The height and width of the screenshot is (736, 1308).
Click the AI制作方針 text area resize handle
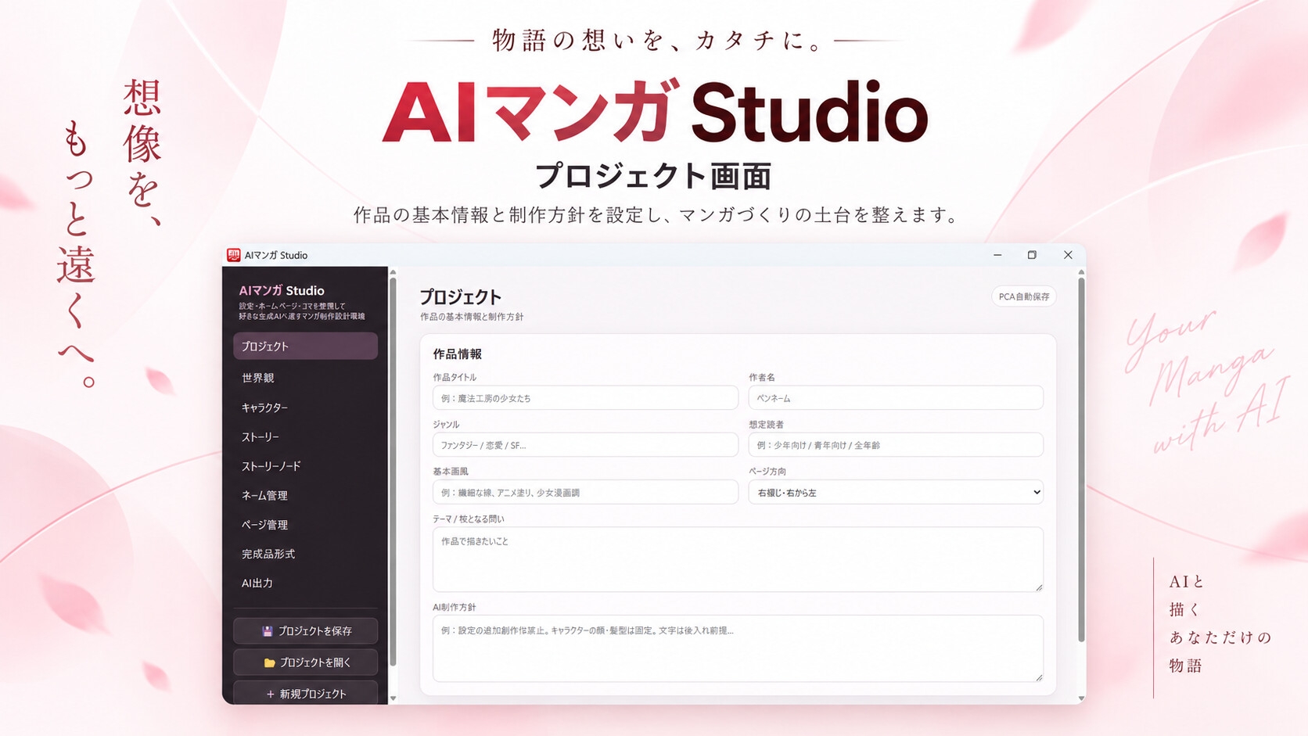1039,677
